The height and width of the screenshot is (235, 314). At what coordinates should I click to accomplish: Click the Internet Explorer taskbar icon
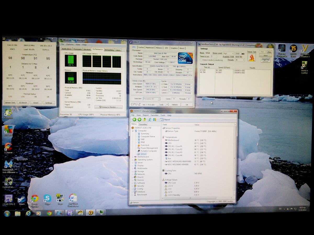tap(28, 213)
